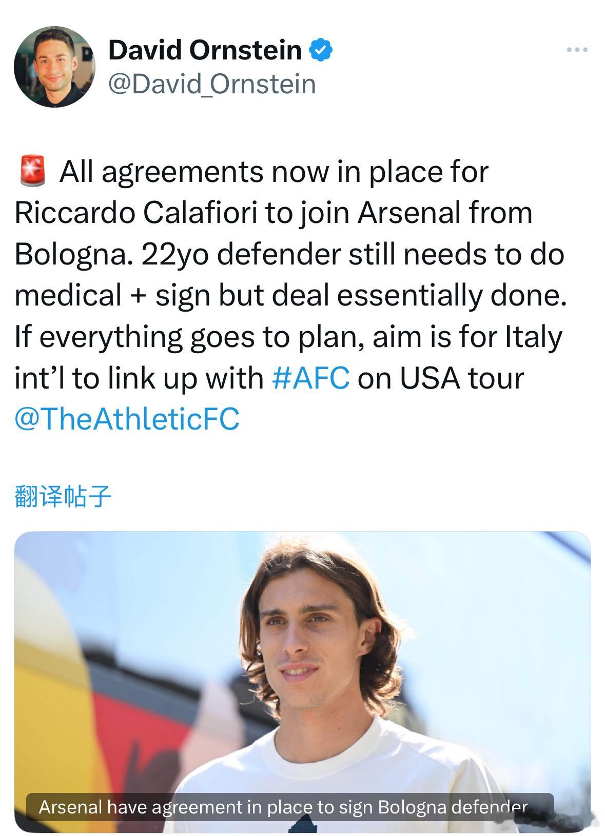Screen dimensions: 605x836
Task: Click the 'Bologna. 22yo defender' line
Action: click(289, 254)
